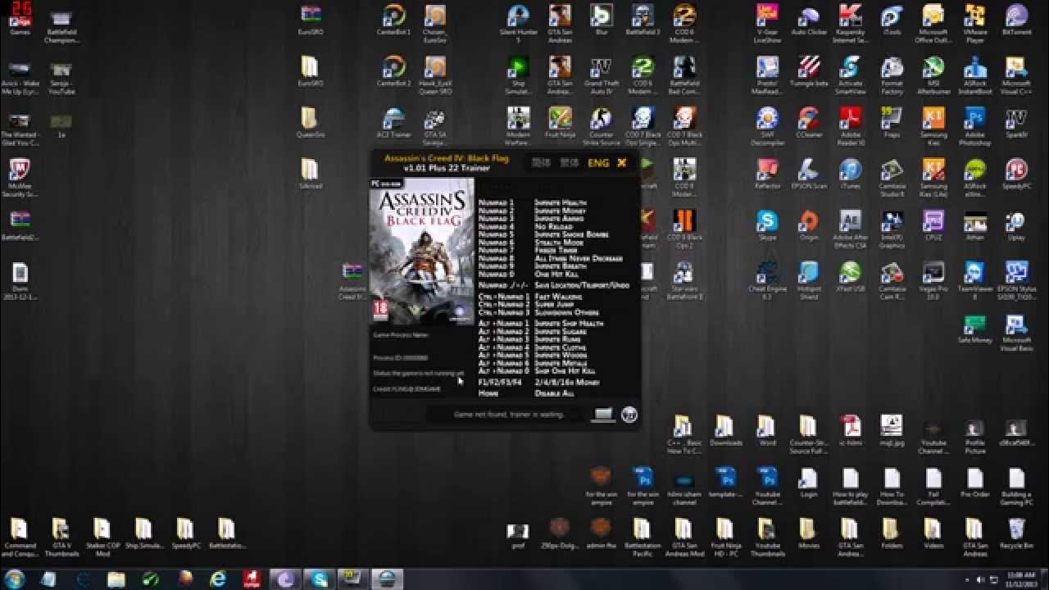Image resolution: width=1049 pixels, height=590 pixels.
Task: Open the Stalker COP Mod folder
Action: click(x=102, y=537)
